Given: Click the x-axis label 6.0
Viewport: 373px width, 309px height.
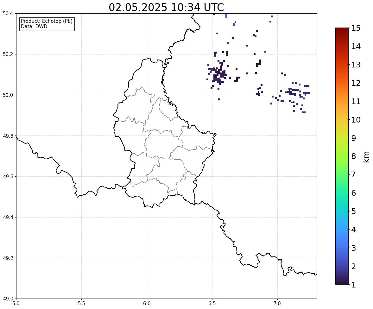Looking at the screenshot, I should coord(147,304).
